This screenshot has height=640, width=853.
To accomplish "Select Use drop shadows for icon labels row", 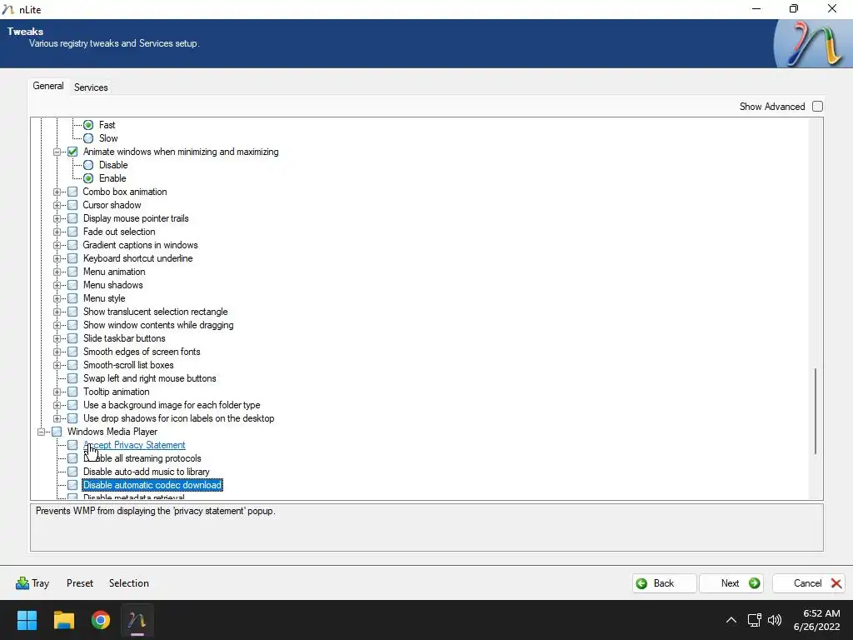I will [178, 418].
